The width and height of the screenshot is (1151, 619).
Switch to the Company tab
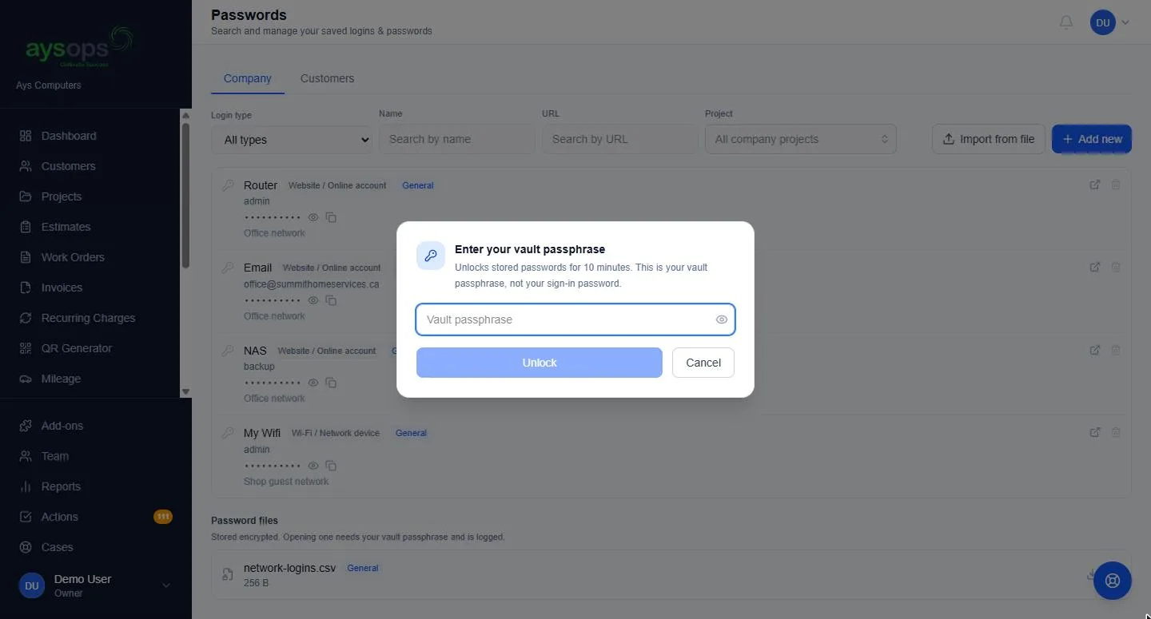pos(248,78)
